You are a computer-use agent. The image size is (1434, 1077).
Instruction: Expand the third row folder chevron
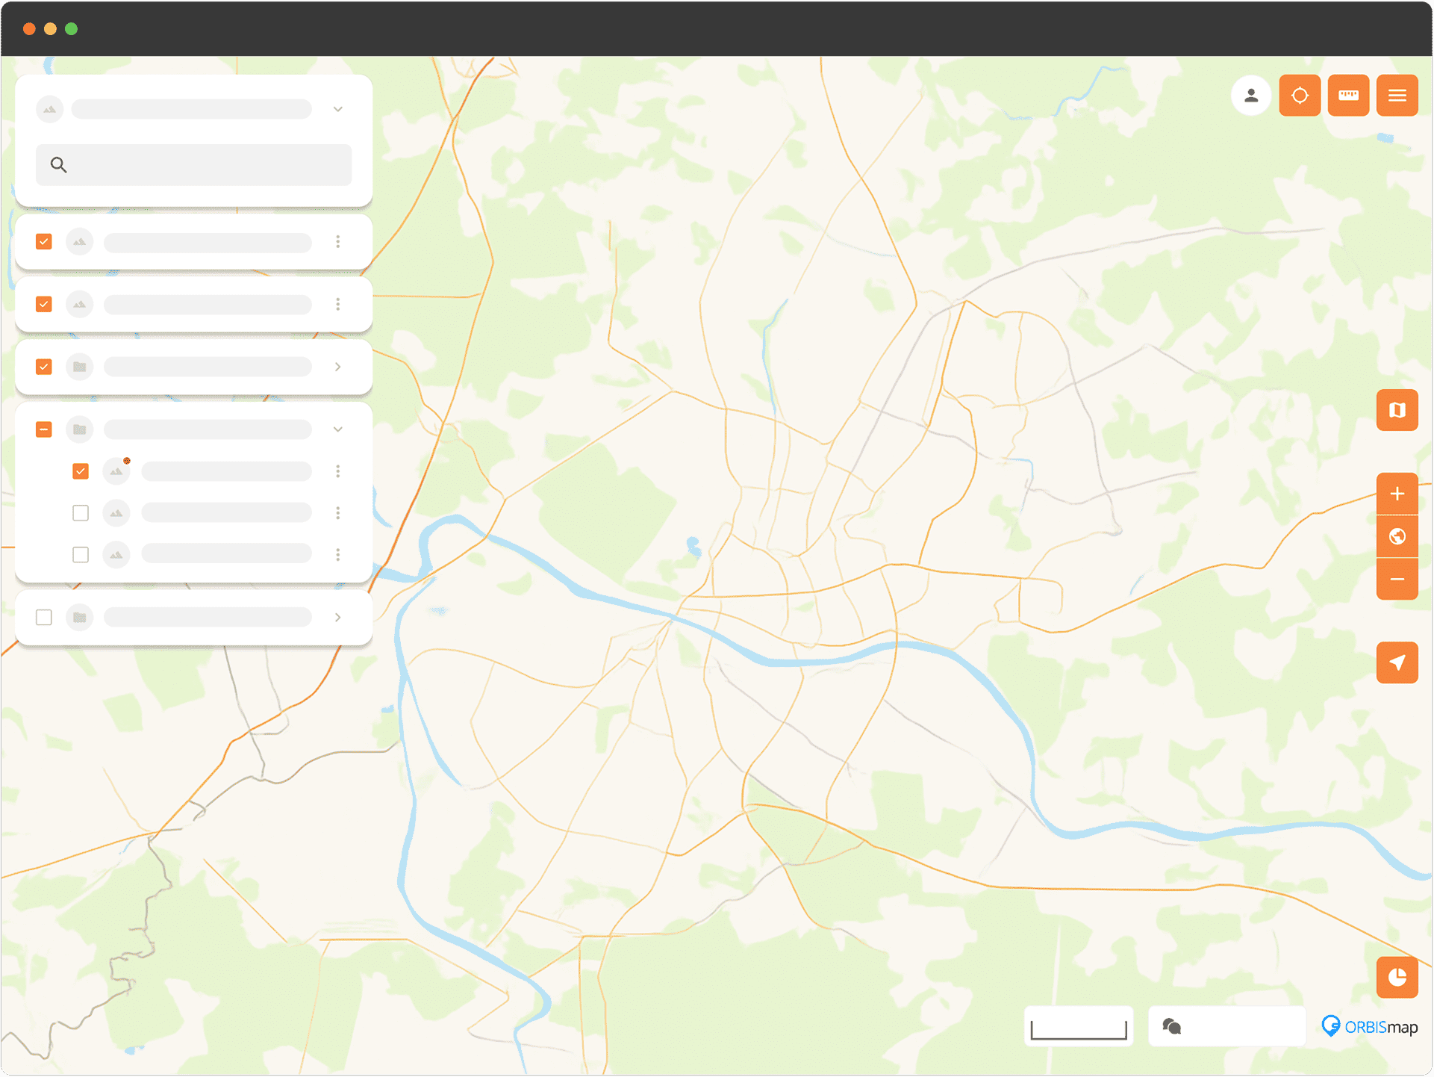pos(337,367)
